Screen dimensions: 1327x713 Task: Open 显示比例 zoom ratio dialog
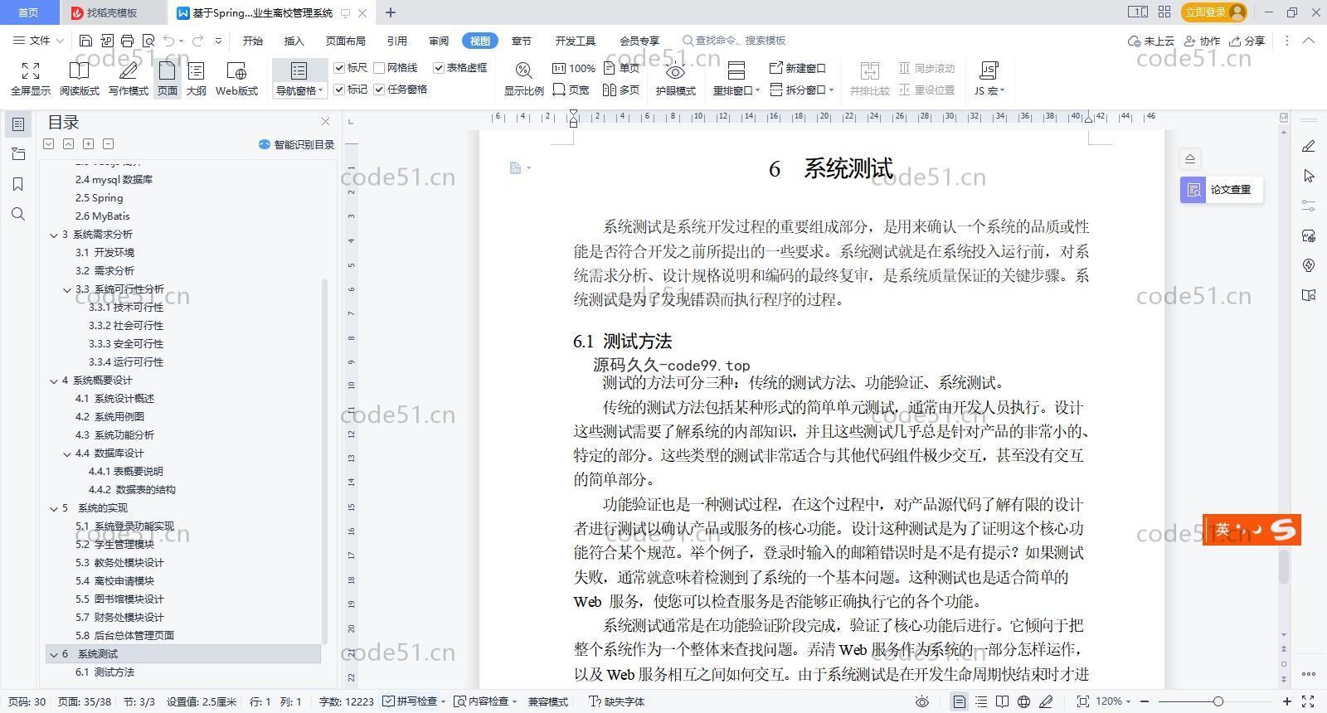tap(523, 80)
